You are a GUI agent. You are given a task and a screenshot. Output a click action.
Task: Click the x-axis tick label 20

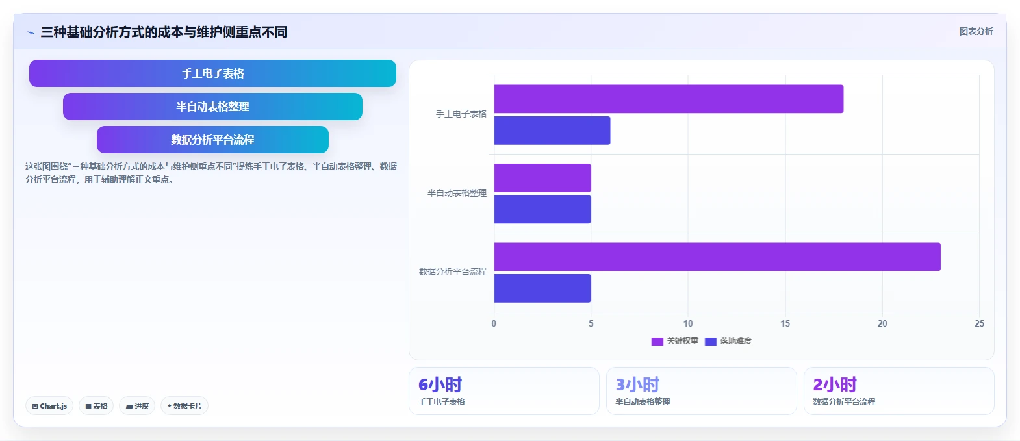pyautogui.click(x=882, y=323)
